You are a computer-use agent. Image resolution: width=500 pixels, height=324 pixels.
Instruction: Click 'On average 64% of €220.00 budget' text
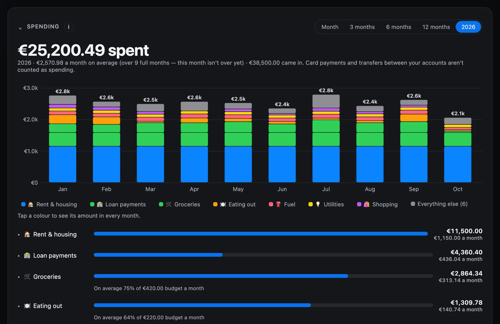[149, 317]
